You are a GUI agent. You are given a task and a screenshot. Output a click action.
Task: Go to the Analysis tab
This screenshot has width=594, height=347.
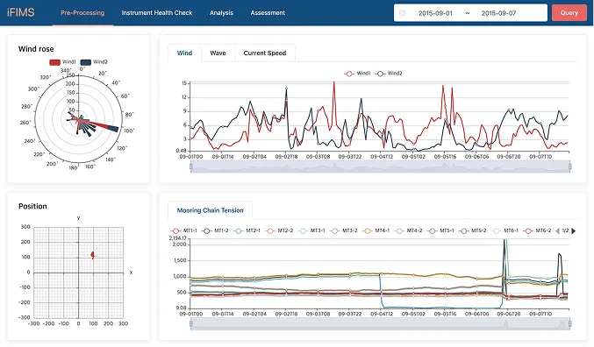(x=222, y=13)
